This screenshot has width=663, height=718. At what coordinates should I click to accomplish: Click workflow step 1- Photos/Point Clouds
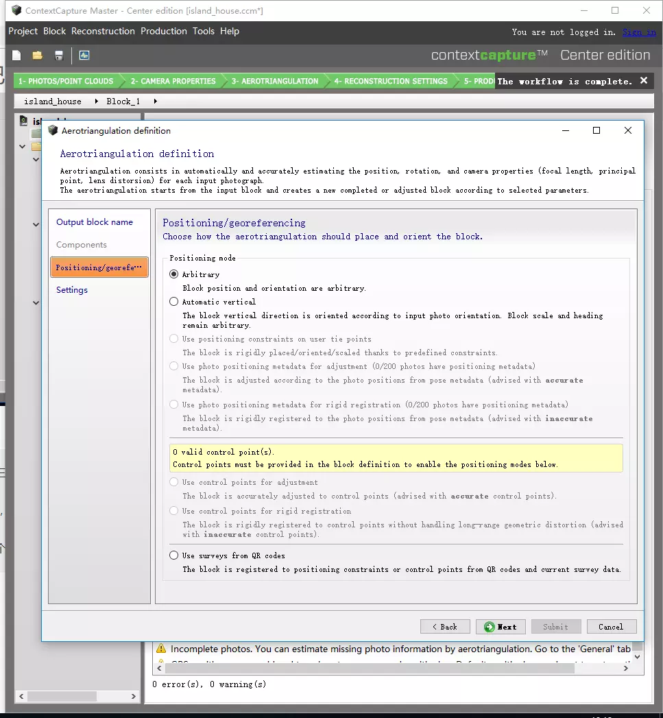tap(66, 81)
